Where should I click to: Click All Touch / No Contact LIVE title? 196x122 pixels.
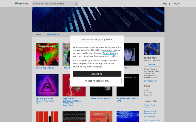pyautogui.click(x=127, y=100)
